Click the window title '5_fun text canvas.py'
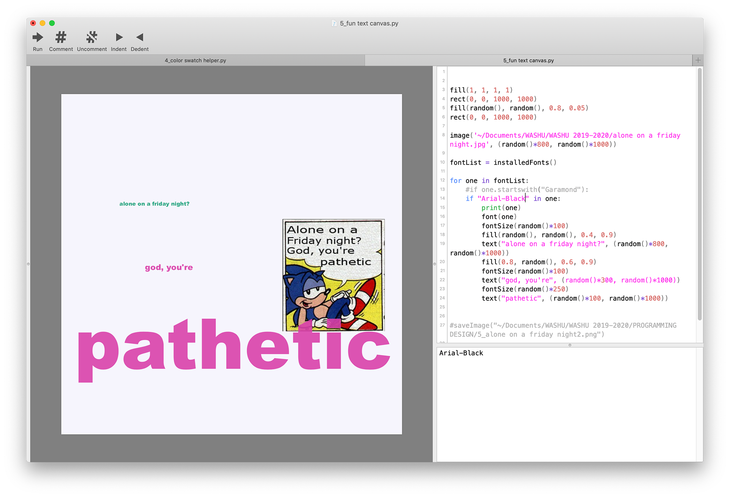Image resolution: width=730 pixels, height=497 pixels. coord(369,24)
